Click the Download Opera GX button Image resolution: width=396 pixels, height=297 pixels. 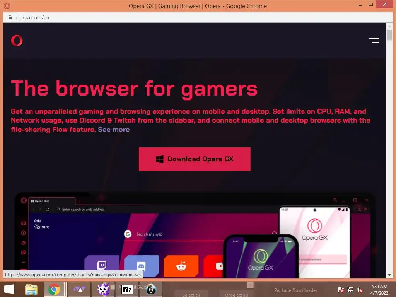[x=195, y=159]
